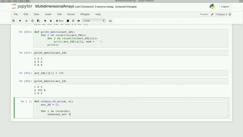Click the Python 3 kernel label
The height and width of the screenshot is (137, 243).
[x=222, y=14]
